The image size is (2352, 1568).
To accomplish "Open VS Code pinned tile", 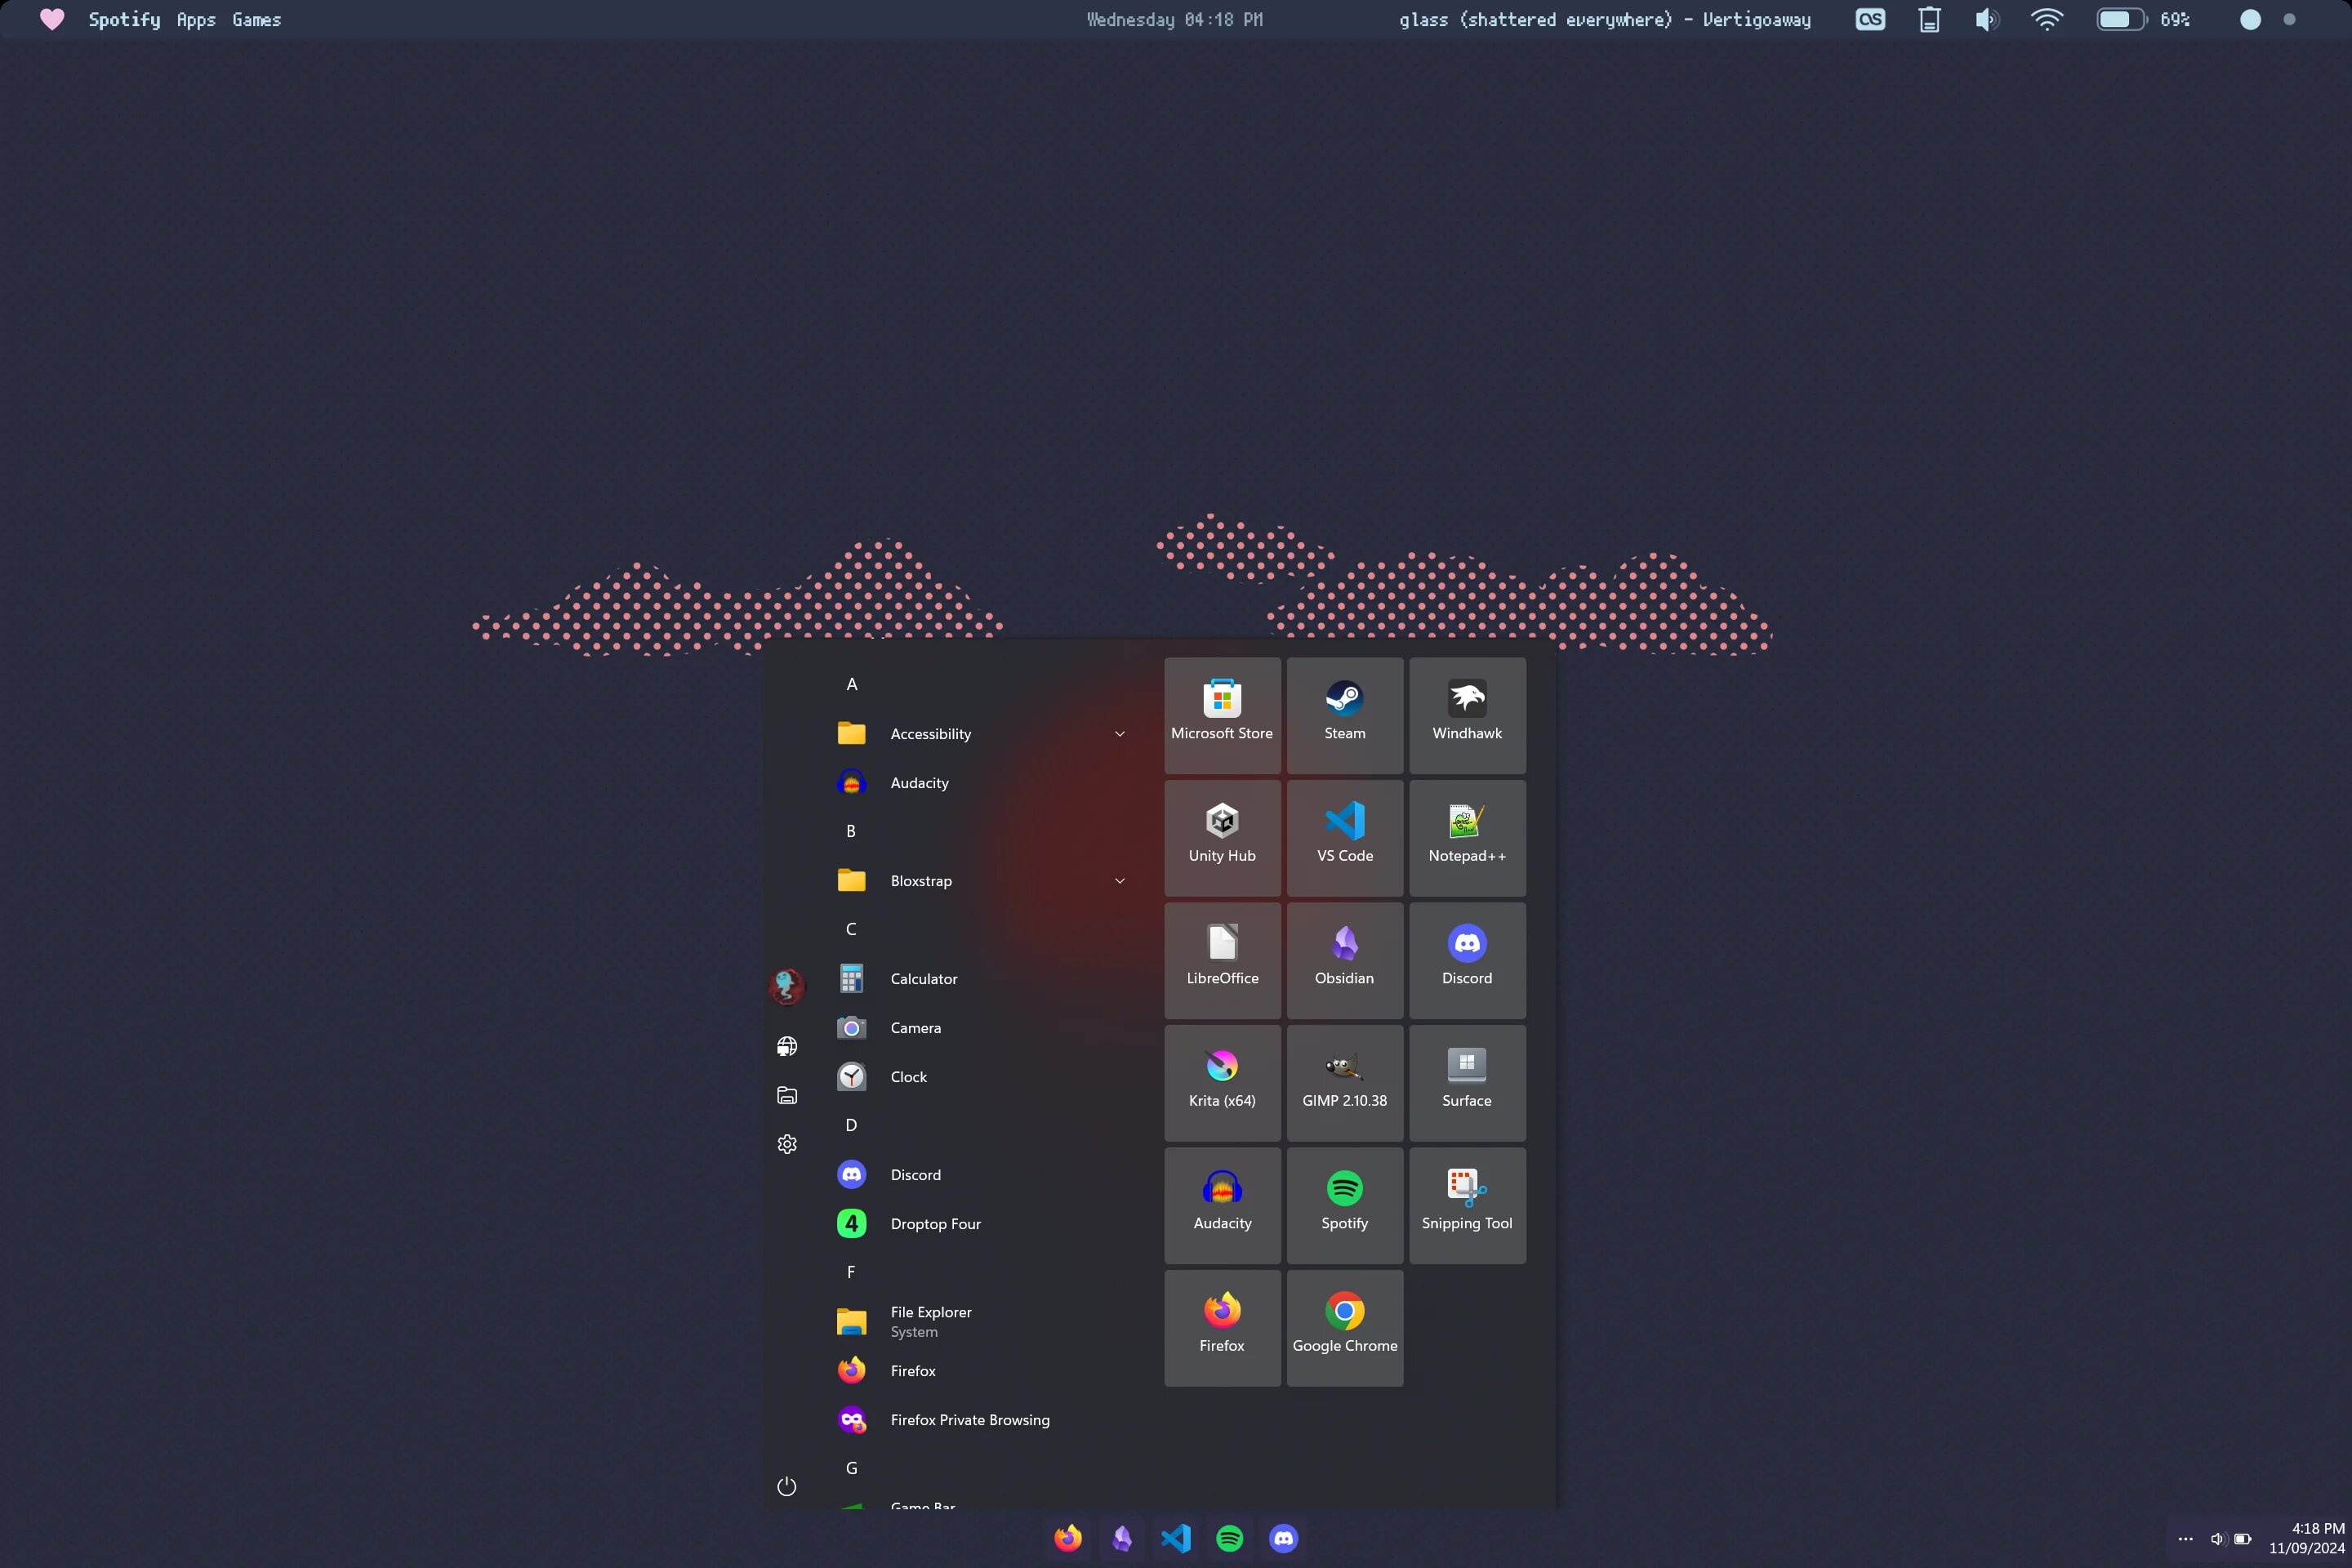I will [1345, 838].
